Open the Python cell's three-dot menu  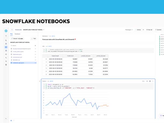coord(153,81)
